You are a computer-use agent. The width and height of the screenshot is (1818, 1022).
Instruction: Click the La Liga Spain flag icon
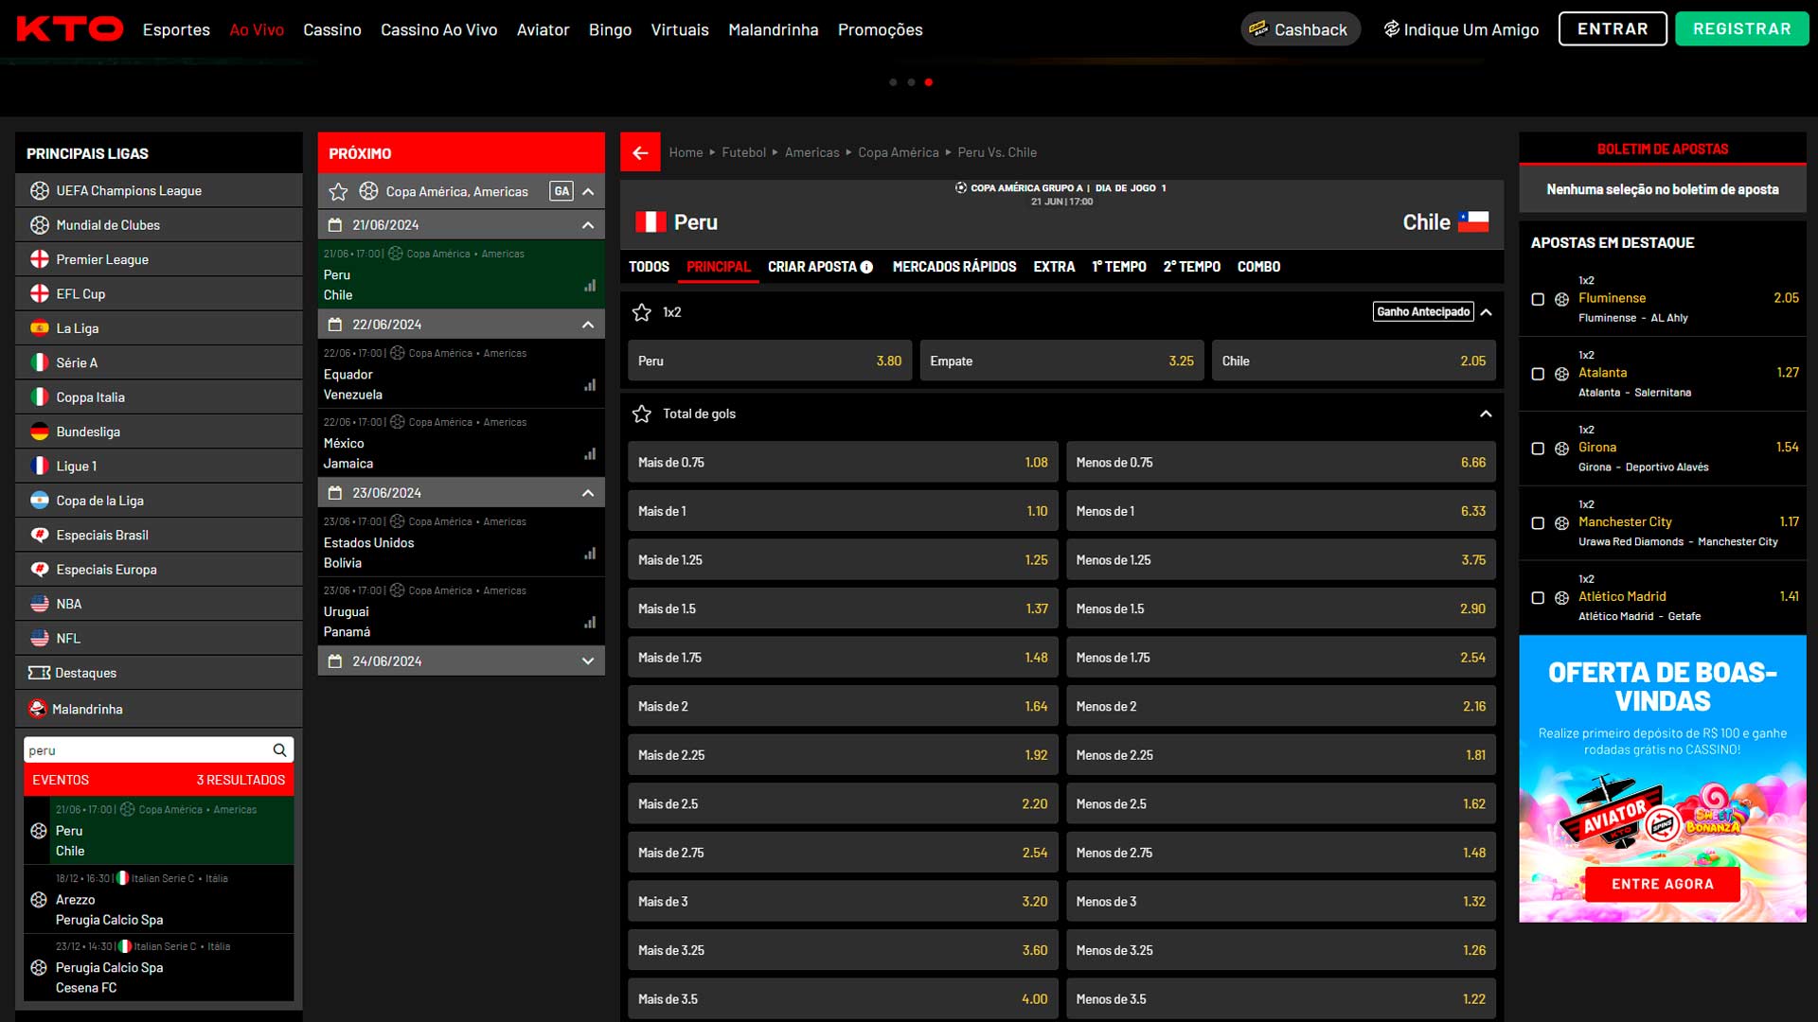(x=40, y=328)
